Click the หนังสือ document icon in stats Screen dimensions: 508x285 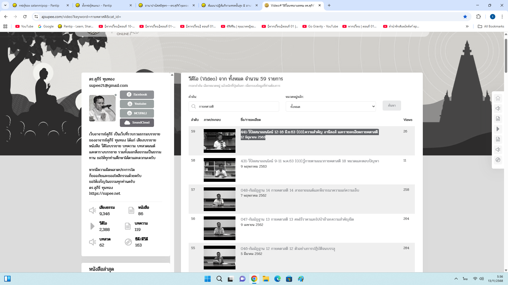(131, 210)
